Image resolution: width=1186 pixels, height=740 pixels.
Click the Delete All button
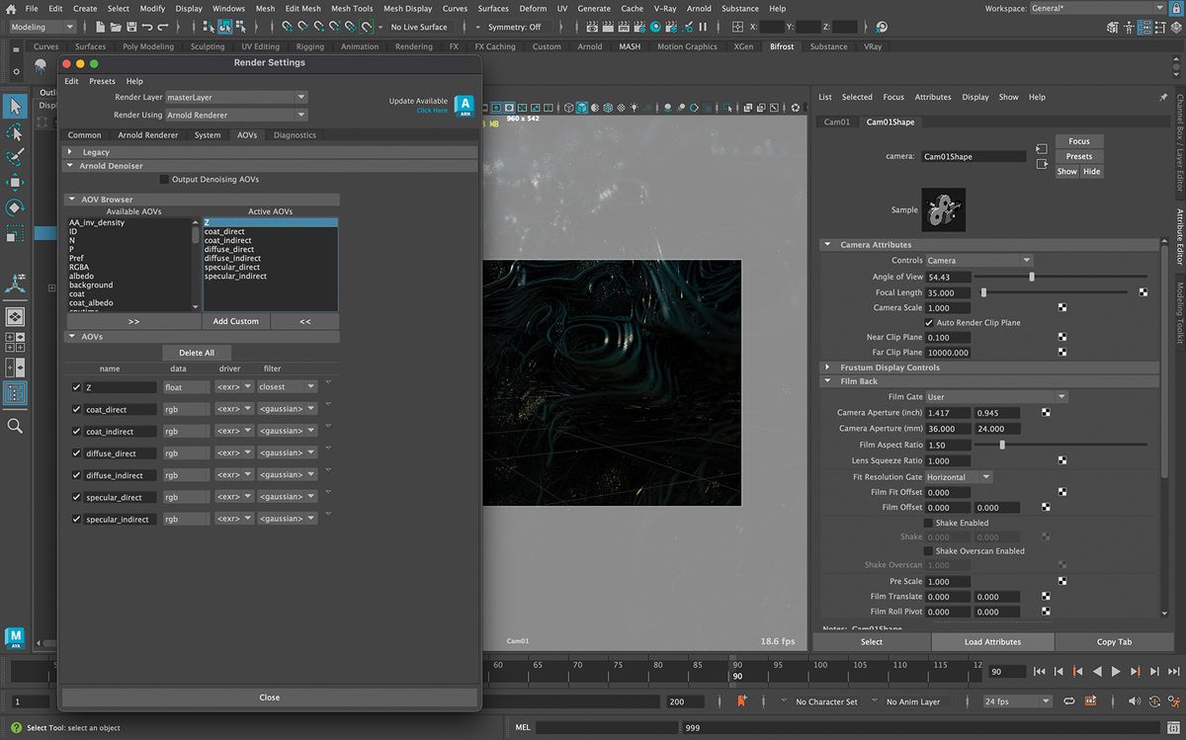196,352
